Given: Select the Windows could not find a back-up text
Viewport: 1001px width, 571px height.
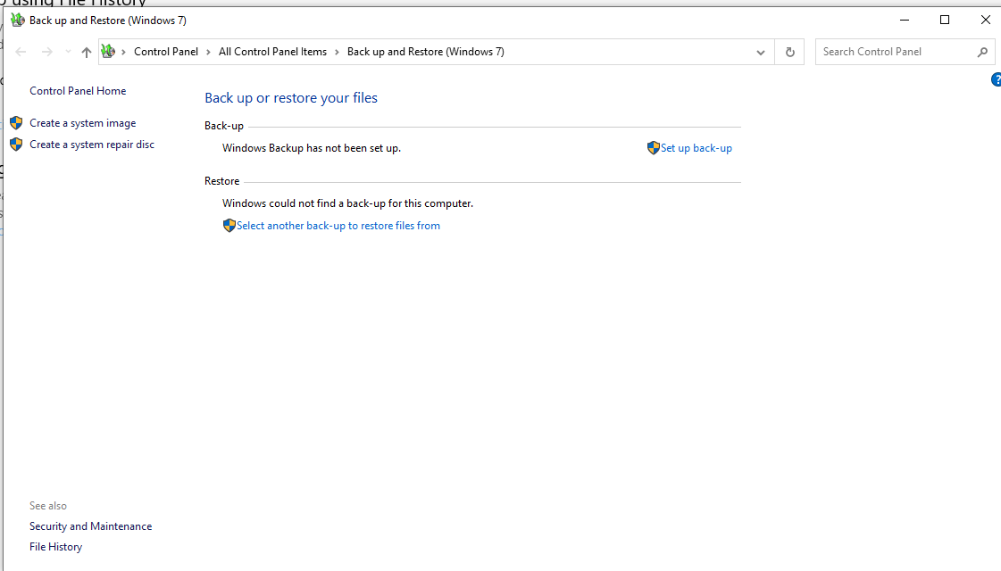Looking at the screenshot, I should coord(348,203).
